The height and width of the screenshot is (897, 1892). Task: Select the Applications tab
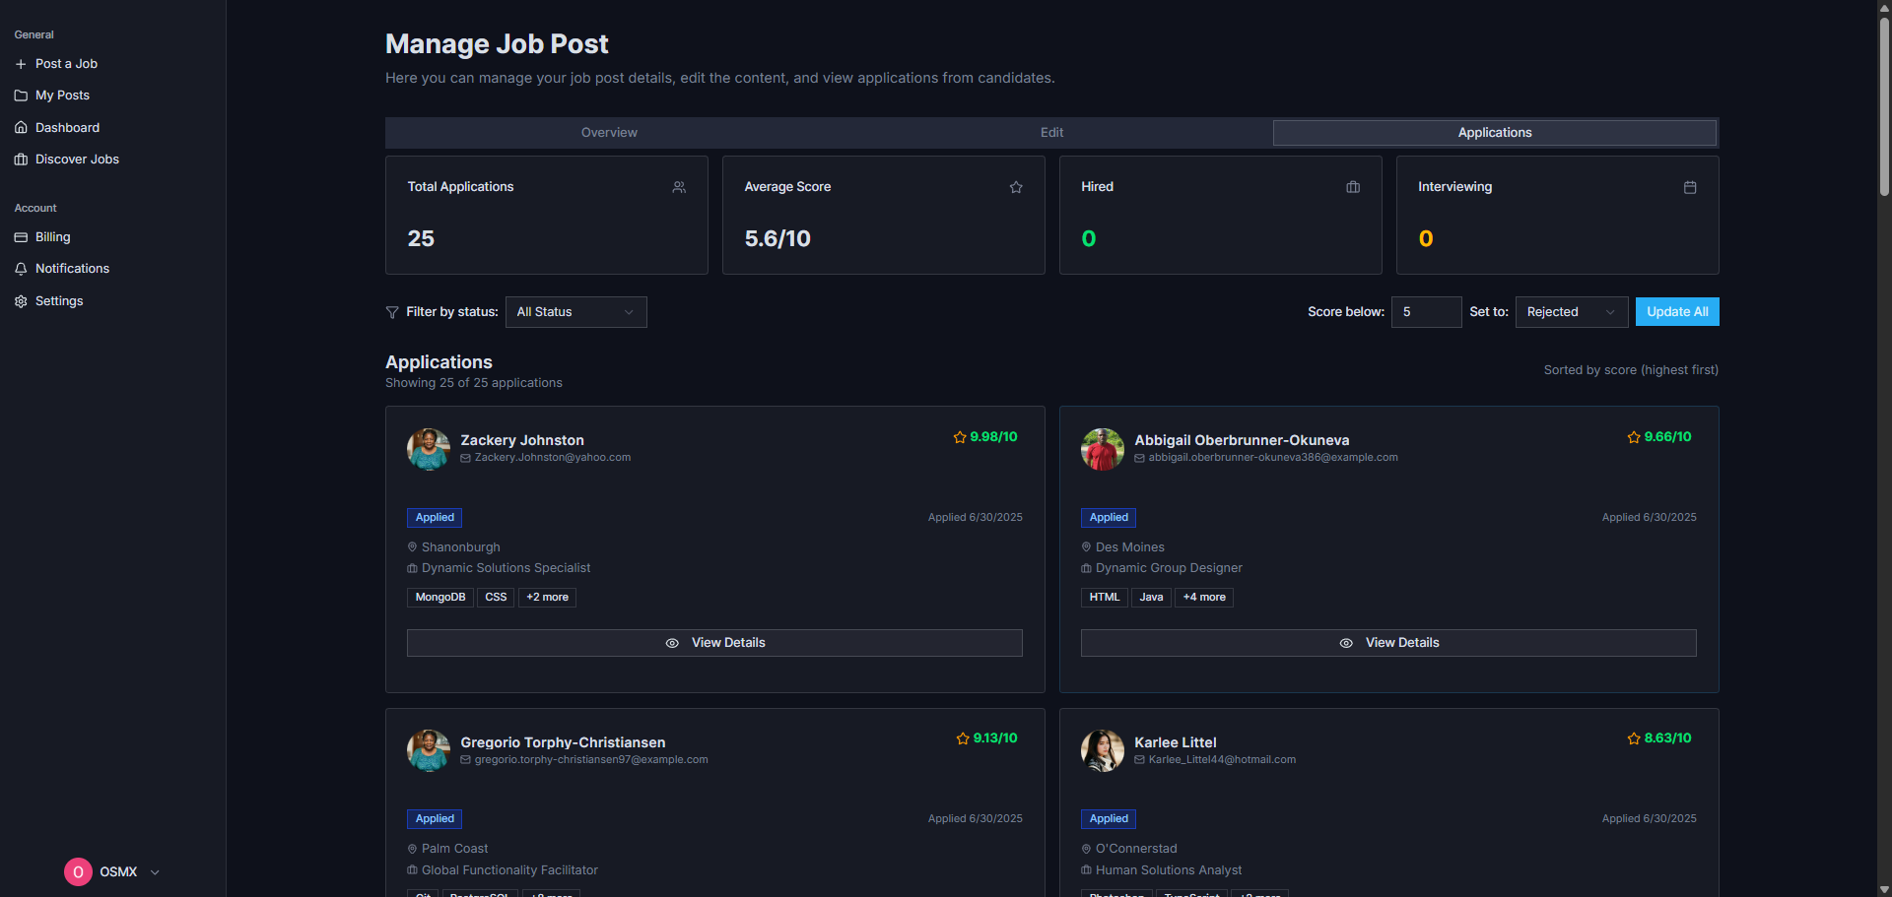(x=1495, y=133)
